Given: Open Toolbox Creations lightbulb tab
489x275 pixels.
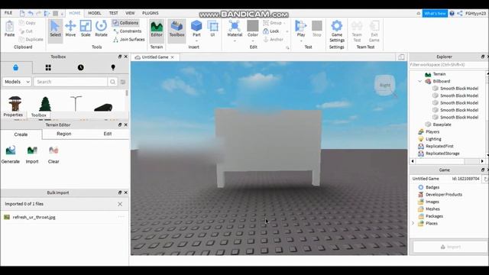Looking at the screenshot, I should [113, 68].
